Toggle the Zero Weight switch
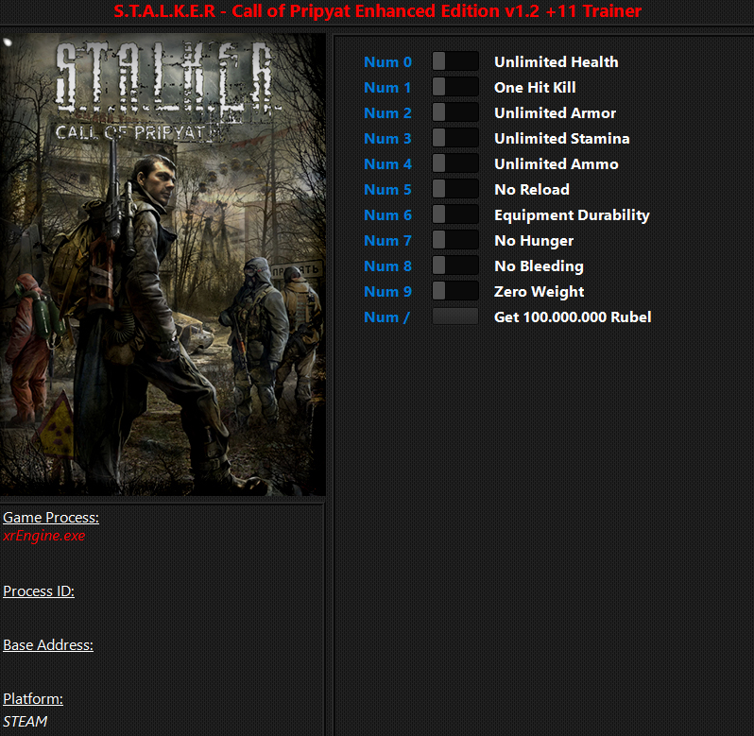Viewport: 754px width, 736px height. click(454, 291)
